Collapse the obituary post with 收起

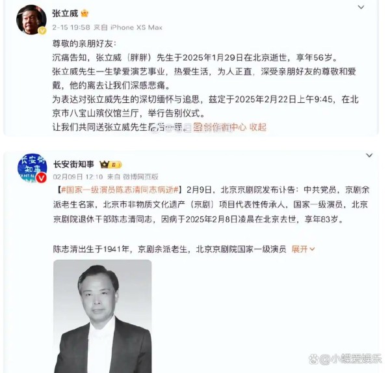pos(257,127)
